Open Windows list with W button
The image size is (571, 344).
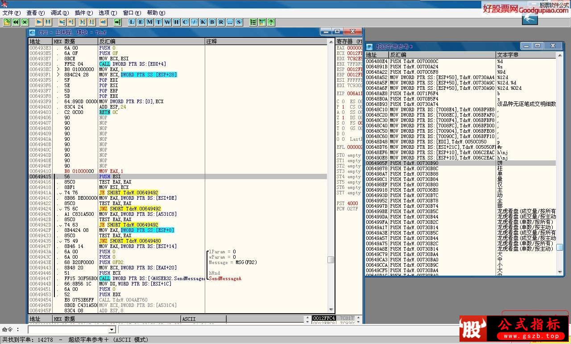pos(167,22)
